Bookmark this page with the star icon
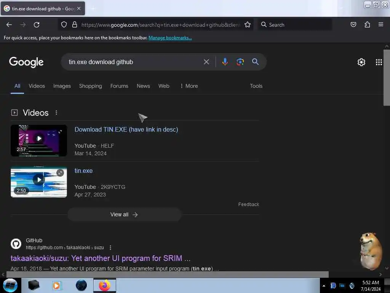The width and height of the screenshot is (390, 293). tap(248, 25)
